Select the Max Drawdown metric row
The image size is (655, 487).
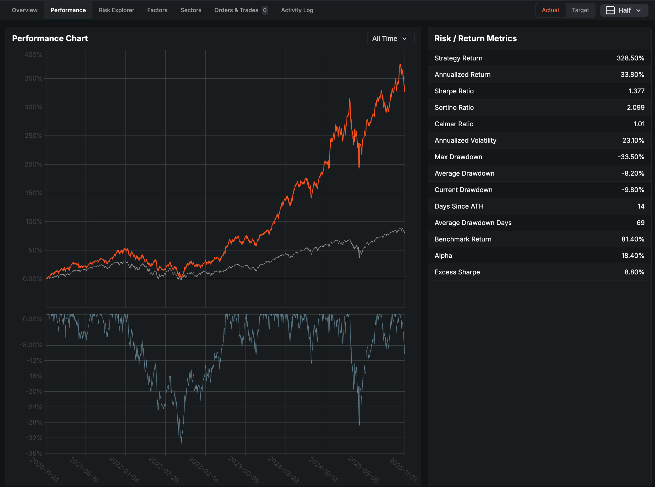539,157
